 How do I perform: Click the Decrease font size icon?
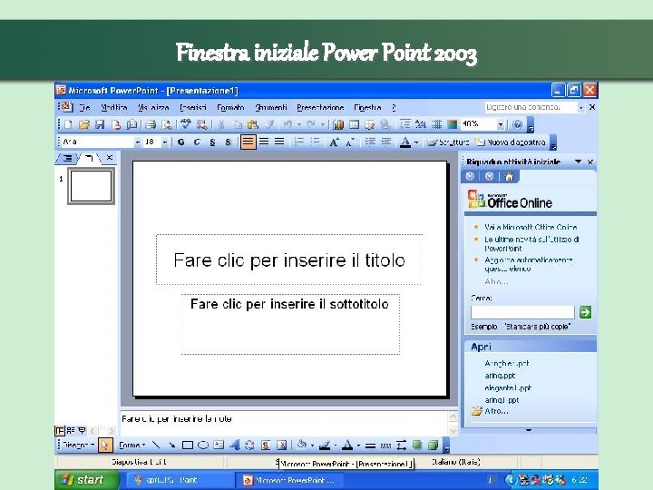[350, 142]
